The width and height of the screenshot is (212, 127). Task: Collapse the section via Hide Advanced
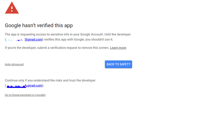tap(14, 64)
